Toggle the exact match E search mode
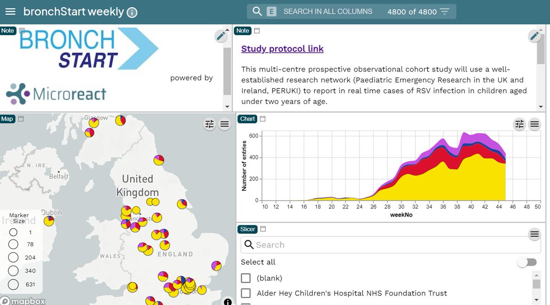Image resolution: width=550 pixels, height=305 pixels. tap(271, 11)
